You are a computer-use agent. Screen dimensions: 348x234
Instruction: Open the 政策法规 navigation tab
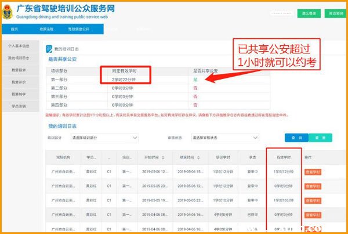point(47,29)
